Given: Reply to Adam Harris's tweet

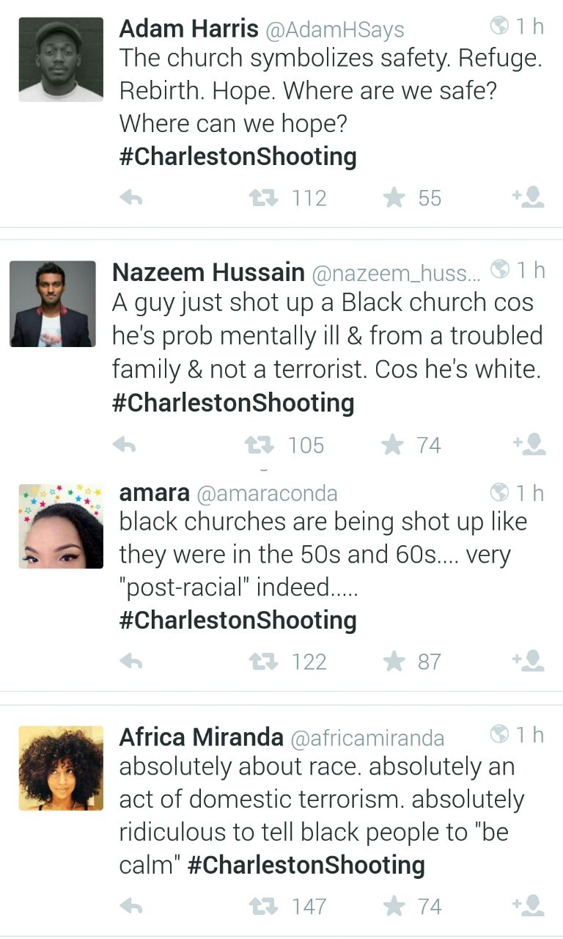Looking at the screenshot, I should (x=130, y=198).
